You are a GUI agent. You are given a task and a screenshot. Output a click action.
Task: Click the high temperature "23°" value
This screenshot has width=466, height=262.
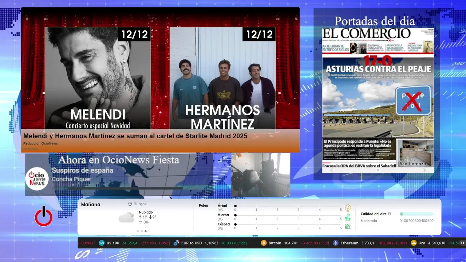coord(145,217)
